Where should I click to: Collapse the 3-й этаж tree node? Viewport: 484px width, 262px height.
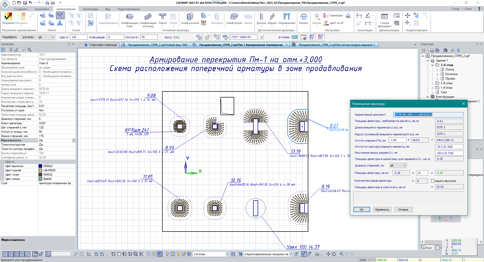tap(433, 65)
